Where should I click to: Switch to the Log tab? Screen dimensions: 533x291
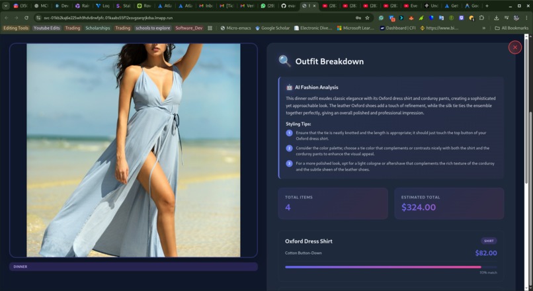(x=103, y=6)
